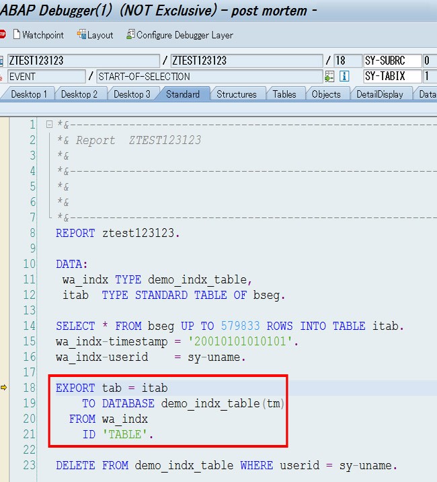The image size is (437, 482).
Task: Click the SY-SUBRC value 0
Action: point(430,61)
